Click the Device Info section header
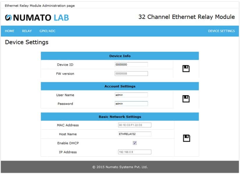The height and width of the screenshot is (174, 240). tap(120, 56)
